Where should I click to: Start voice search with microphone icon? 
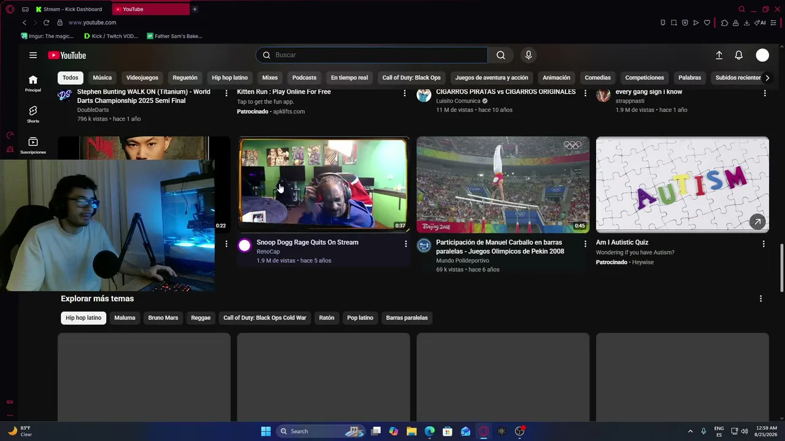point(529,55)
